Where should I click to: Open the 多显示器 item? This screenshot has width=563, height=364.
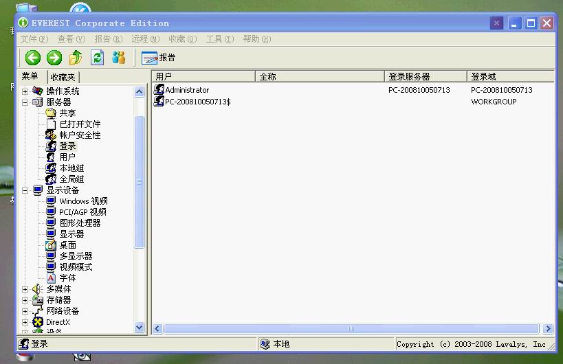(x=76, y=256)
